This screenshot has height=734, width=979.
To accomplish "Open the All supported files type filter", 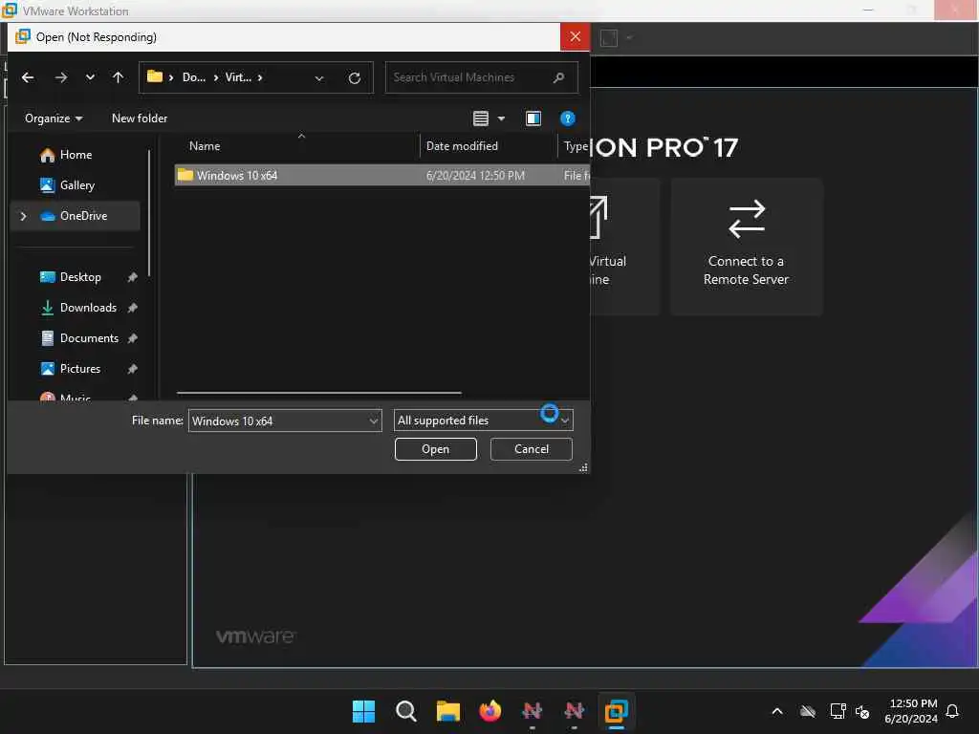I will point(483,421).
